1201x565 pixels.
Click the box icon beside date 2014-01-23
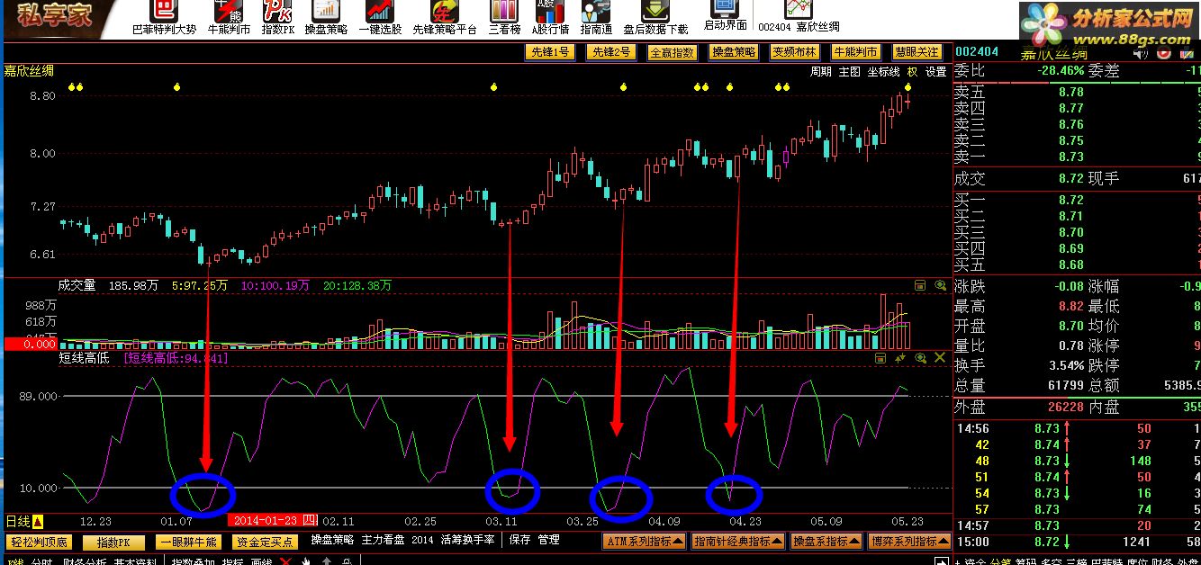coord(309,520)
